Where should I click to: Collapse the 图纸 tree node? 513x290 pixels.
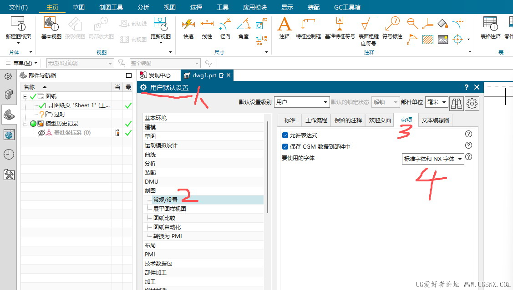25,96
